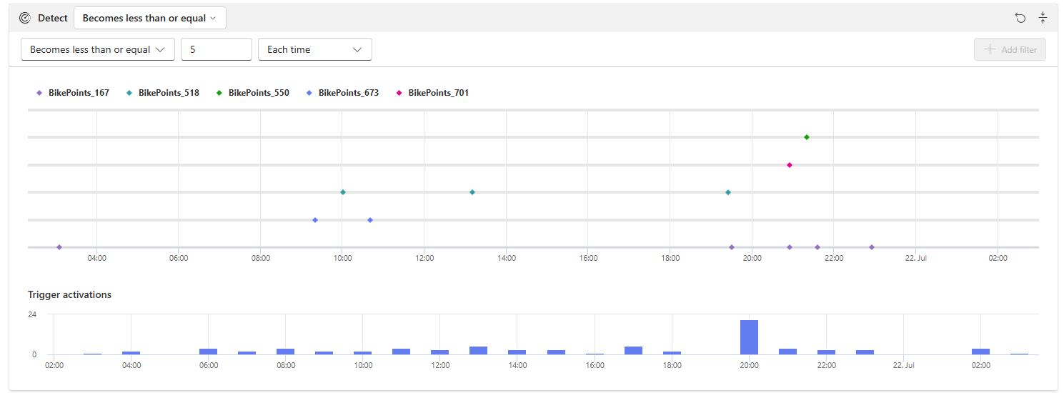Open the header 'Becomes less than or equal' dropdown

pos(150,18)
